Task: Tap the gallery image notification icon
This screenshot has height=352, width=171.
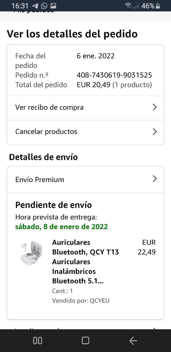Action: tap(53, 6)
